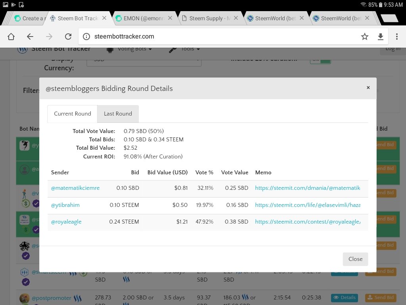The image size is (406, 305).
Task: Close the Steem Bot Tracker tab
Action: pos(104,18)
